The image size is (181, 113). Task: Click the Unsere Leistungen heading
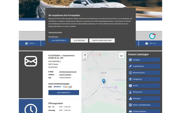[x=138, y=55]
